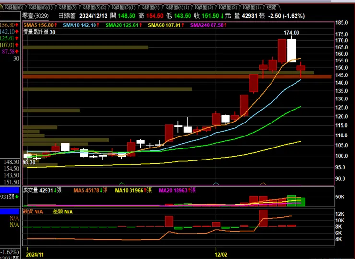Click the MA5 45178 volume indicator label
Screen dimensions: 355x259
tap(91, 190)
